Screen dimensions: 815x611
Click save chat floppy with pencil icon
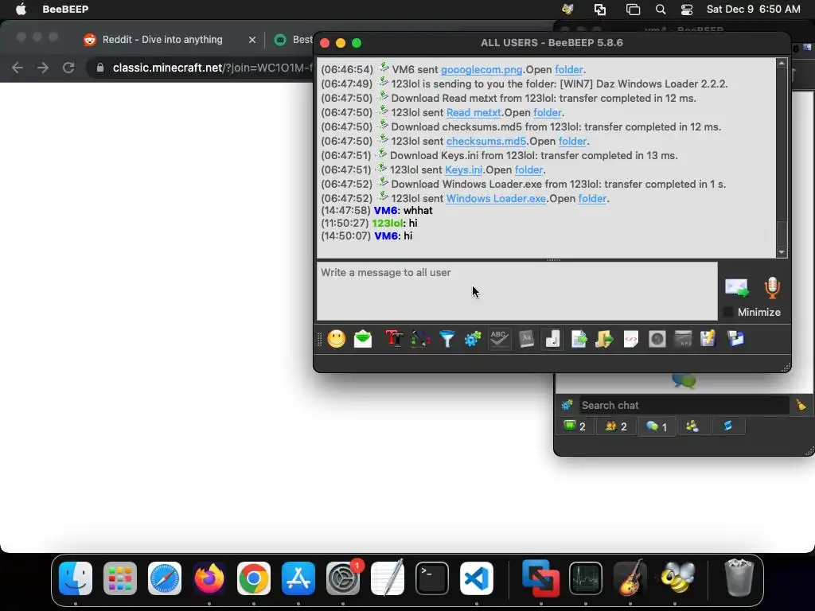[708, 339]
